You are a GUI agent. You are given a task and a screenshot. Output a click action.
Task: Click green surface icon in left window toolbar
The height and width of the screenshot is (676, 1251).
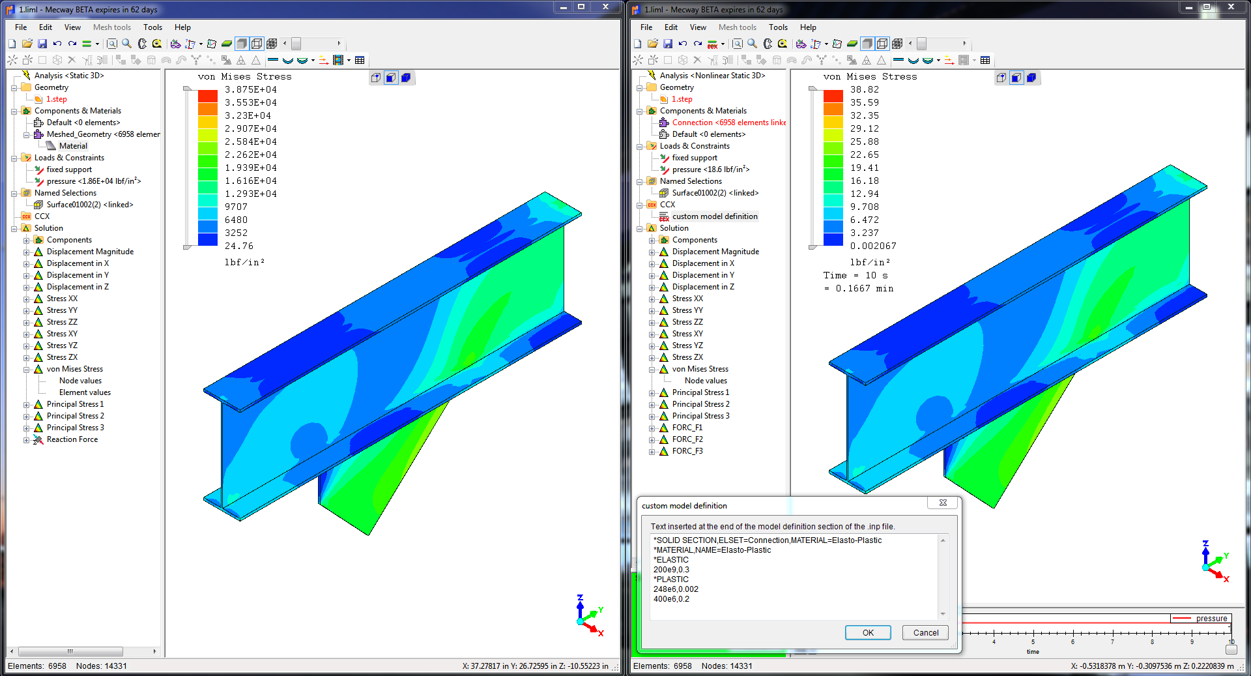coord(227,44)
